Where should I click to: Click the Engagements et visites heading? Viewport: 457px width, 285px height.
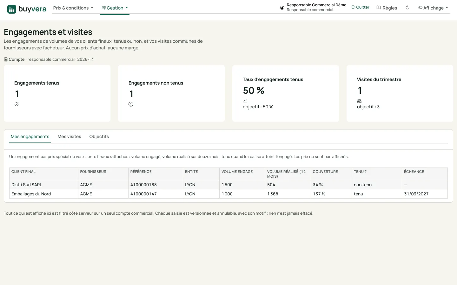point(48,32)
